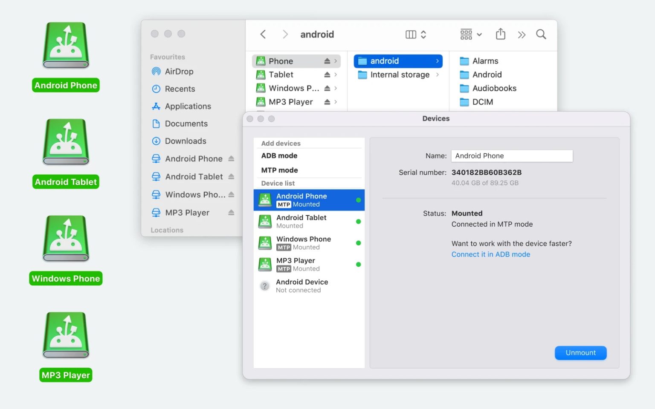Click the Unmount button

[x=580, y=353]
